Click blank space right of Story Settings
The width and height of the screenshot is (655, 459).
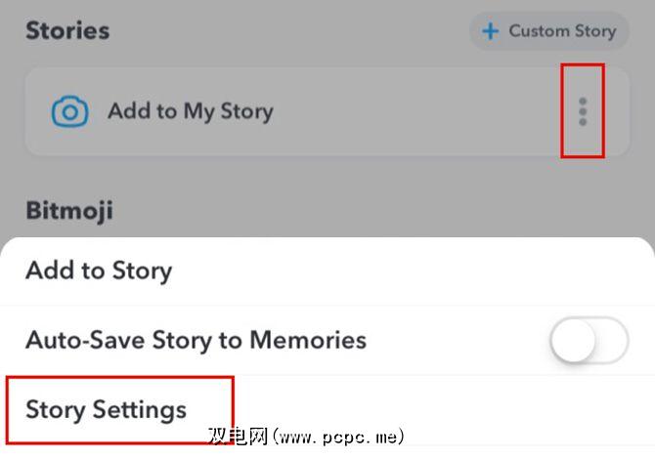(440, 408)
